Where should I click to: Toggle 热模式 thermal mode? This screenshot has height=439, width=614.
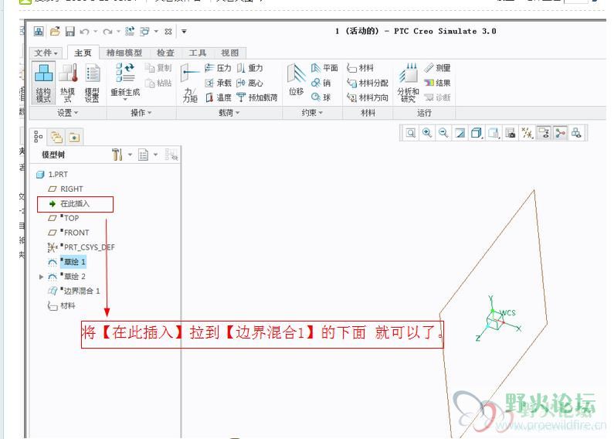click(x=68, y=83)
